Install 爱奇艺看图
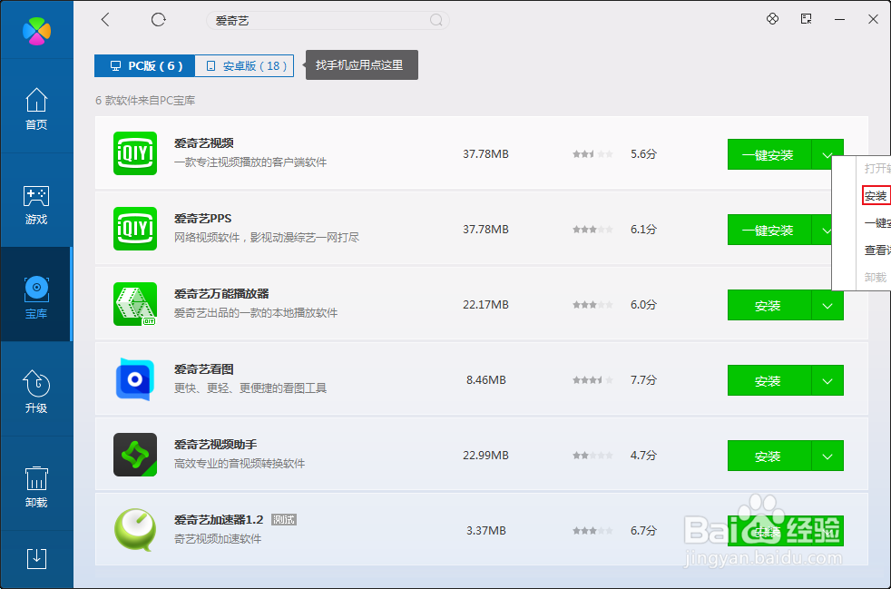891x589 pixels. pos(769,380)
